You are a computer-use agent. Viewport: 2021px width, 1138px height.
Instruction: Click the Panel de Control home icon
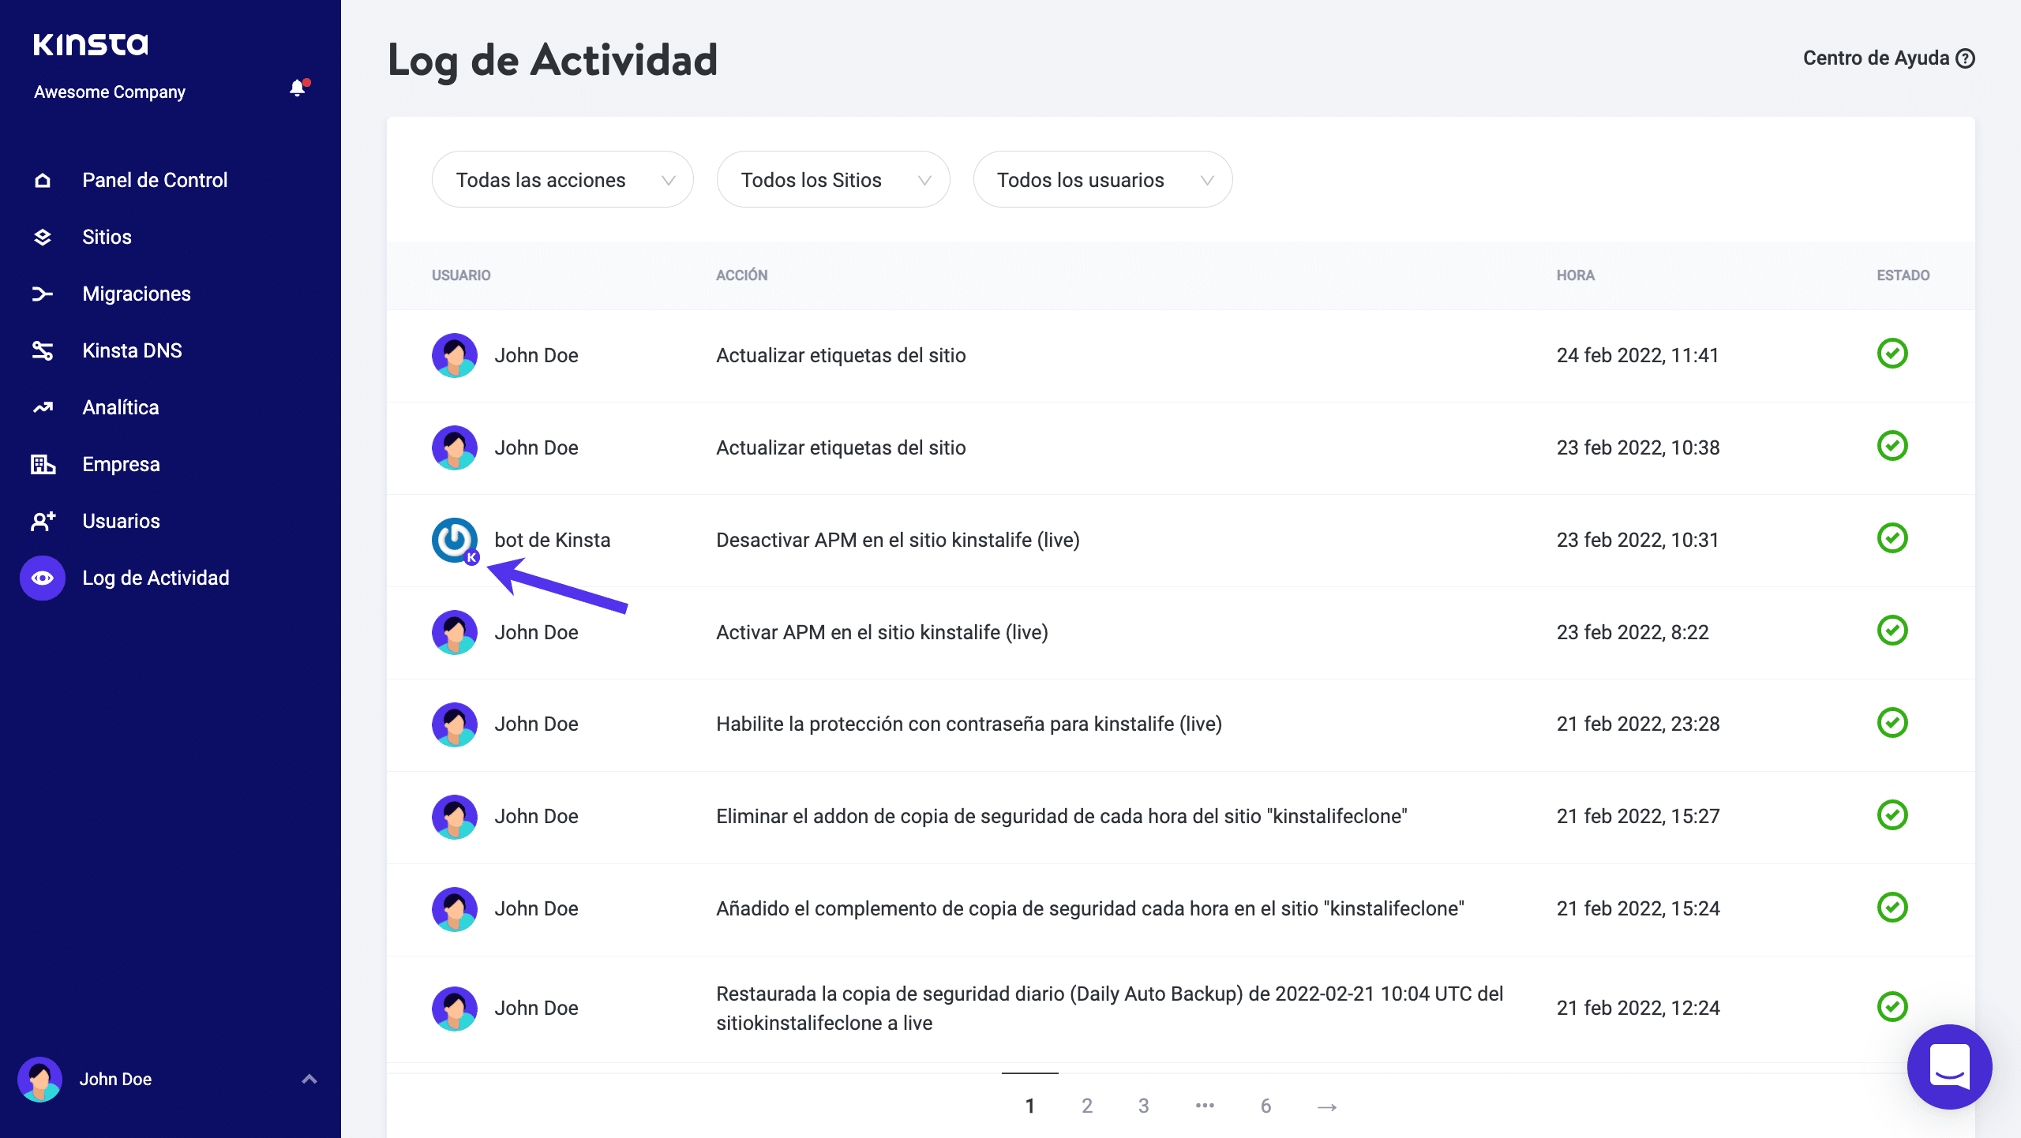pyautogui.click(x=43, y=181)
